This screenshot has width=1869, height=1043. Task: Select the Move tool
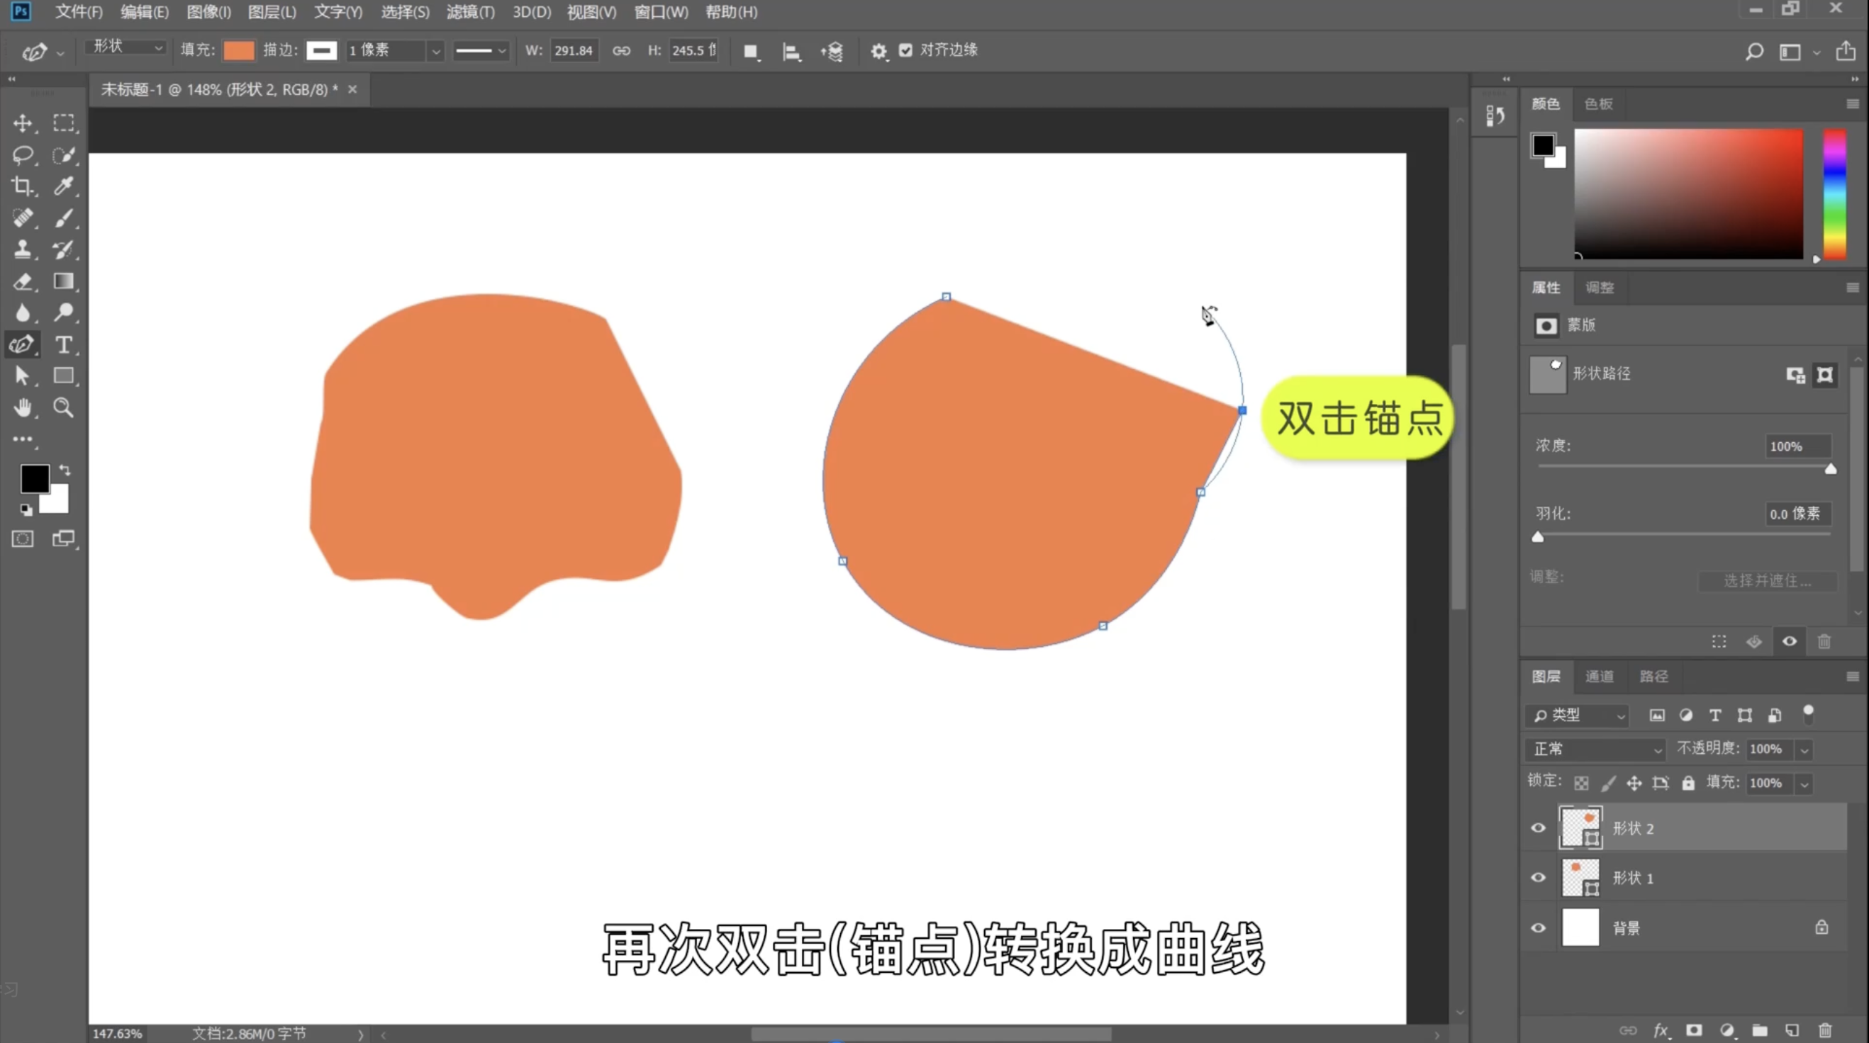click(23, 123)
